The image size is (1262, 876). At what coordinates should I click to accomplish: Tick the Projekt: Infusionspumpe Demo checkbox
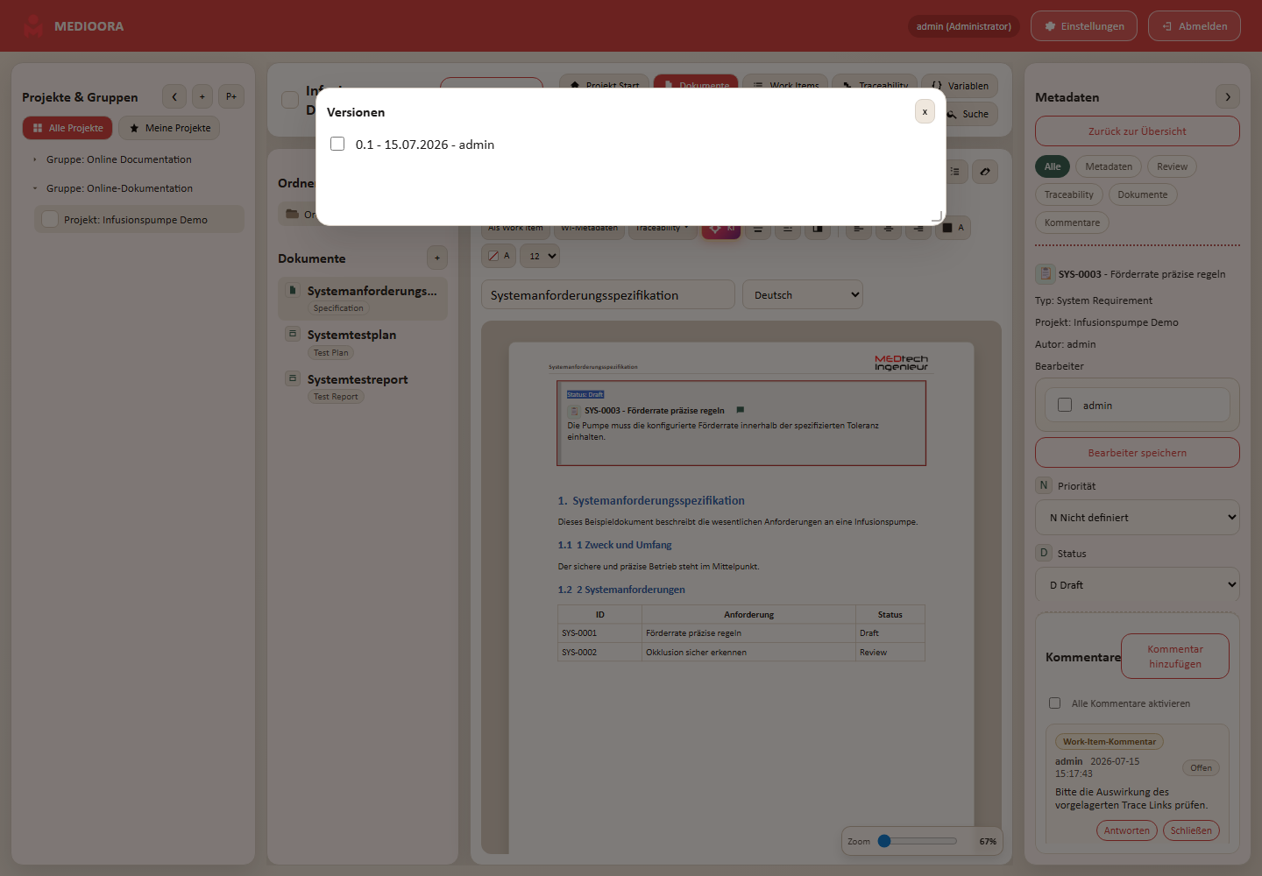click(x=50, y=219)
